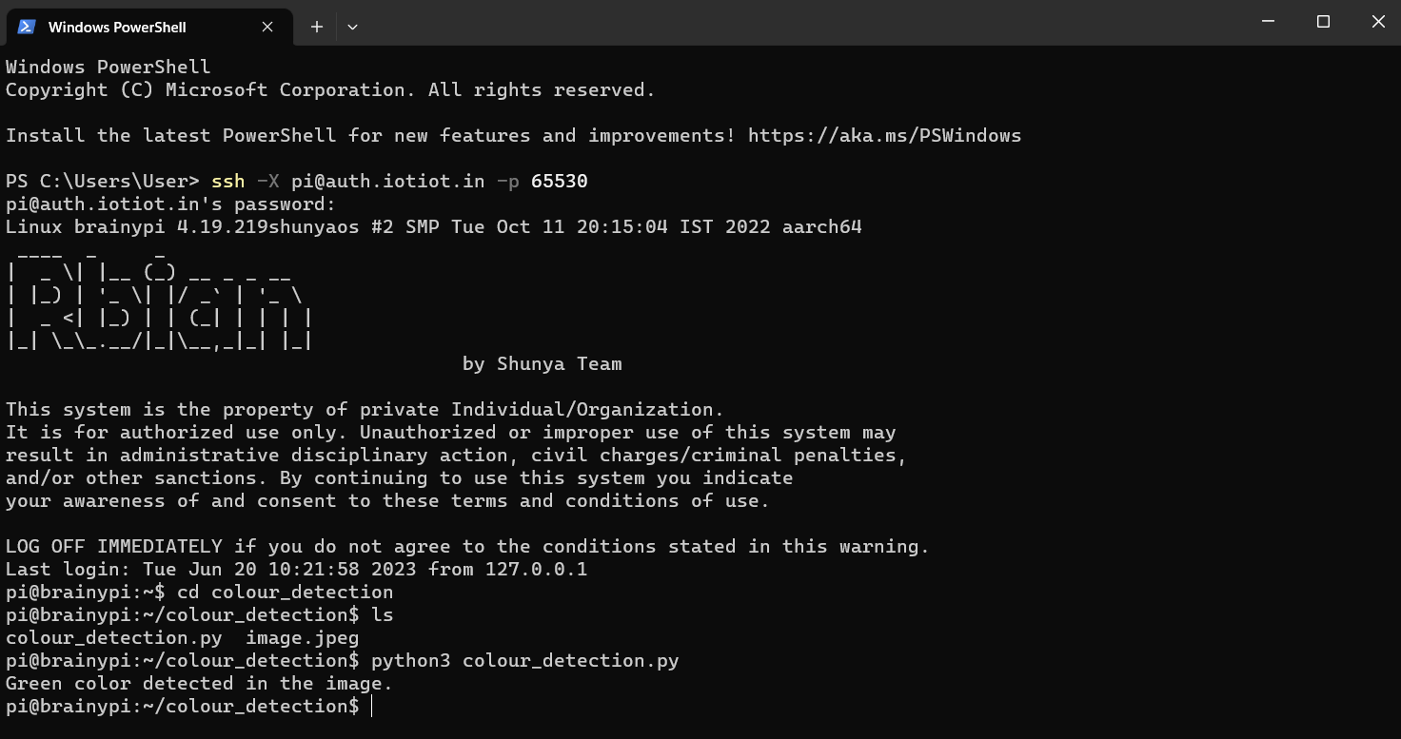
Task: Click the yellow ssh command word
Action: pos(227,182)
